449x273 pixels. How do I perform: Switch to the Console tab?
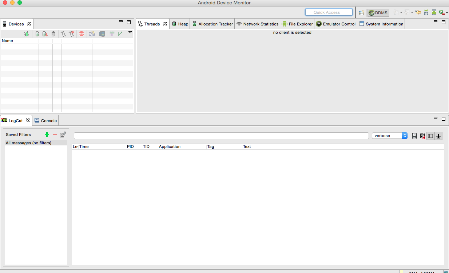46,121
